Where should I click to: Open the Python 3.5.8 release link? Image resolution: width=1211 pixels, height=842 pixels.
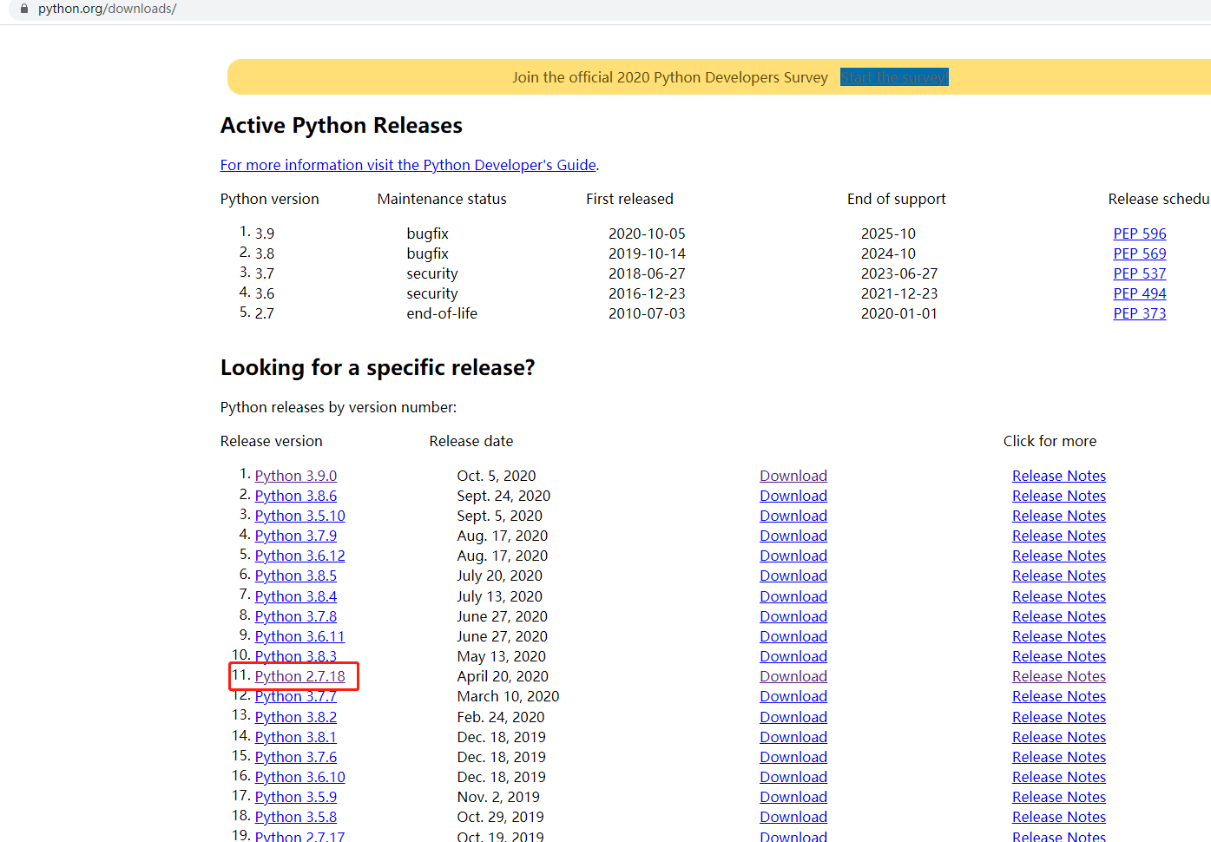point(296,817)
